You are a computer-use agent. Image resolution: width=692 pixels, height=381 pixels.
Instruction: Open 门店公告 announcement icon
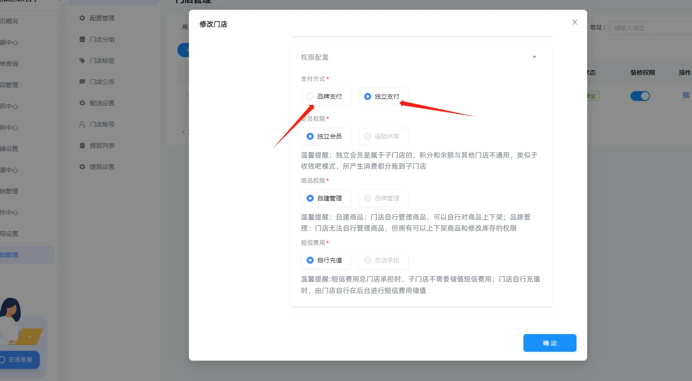pos(82,81)
